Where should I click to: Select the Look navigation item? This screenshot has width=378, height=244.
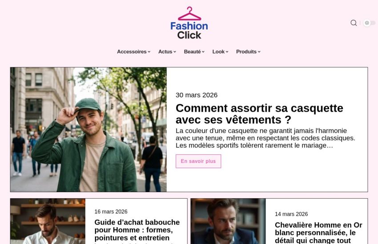tap(218, 52)
